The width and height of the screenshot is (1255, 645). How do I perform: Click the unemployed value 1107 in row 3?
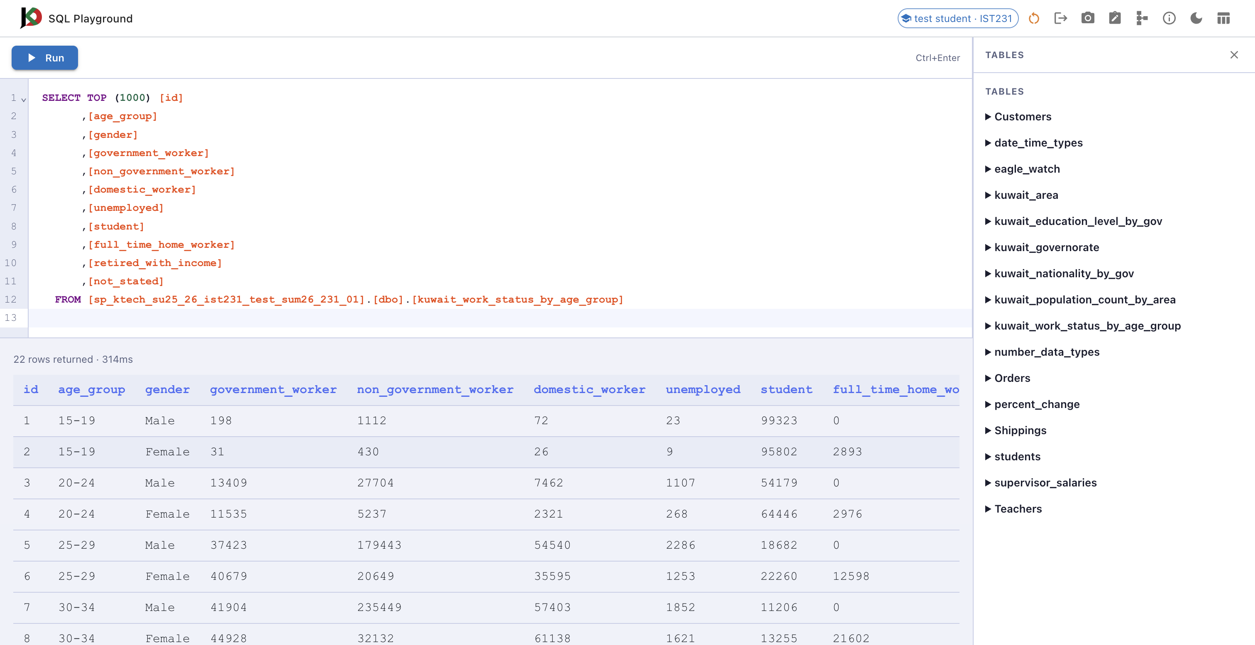(681, 483)
